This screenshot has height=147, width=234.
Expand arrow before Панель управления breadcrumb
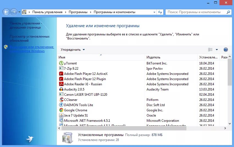pyautogui.click(x=29, y=12)
